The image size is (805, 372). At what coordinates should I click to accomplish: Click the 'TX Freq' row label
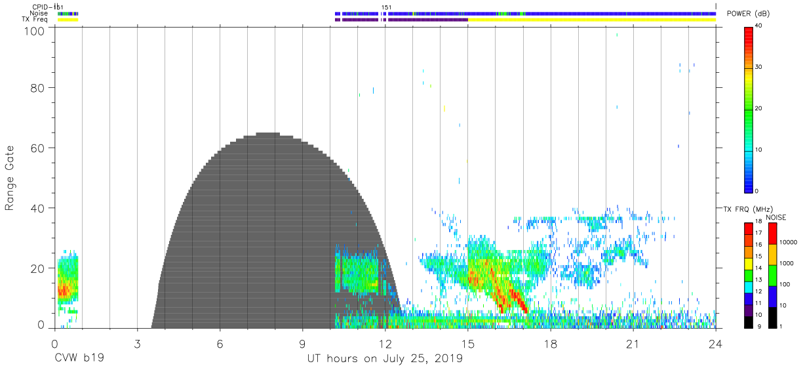35,20
